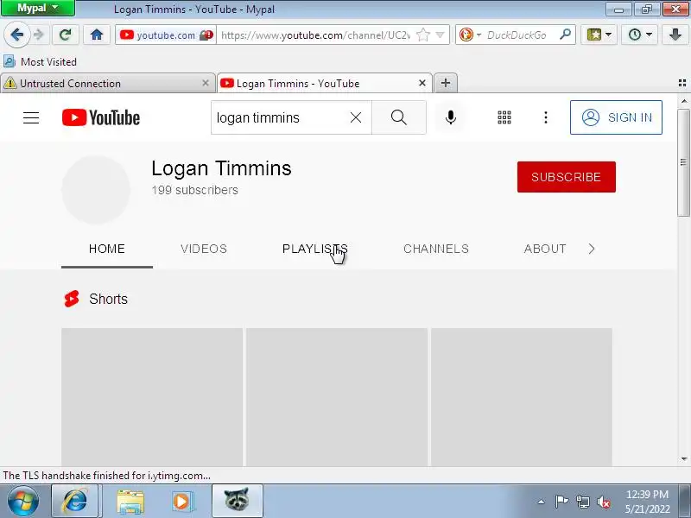This screenshot has height=518, width=691.
Task: Click the SIGN IN button
Action: click(x=616, y=117)
